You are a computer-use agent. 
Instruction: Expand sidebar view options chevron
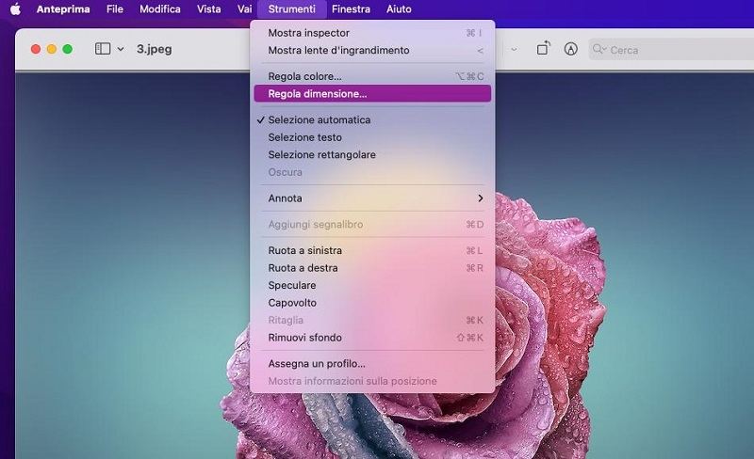(x=121, y=49)
